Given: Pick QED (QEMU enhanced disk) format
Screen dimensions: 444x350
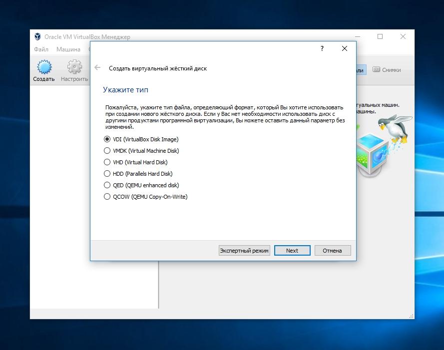Looking at the screenshot, I should point(141,185).
